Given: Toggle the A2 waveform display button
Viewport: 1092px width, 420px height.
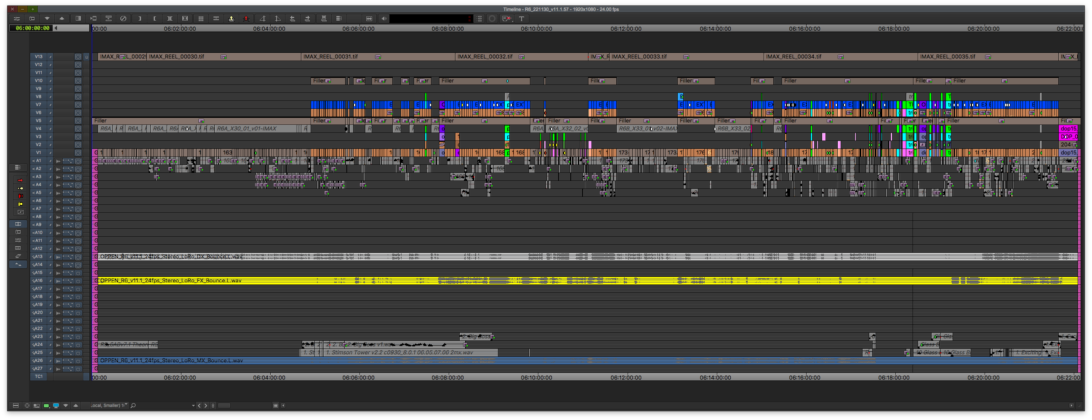Looking at the screenshot, I should tap(58, 169).
